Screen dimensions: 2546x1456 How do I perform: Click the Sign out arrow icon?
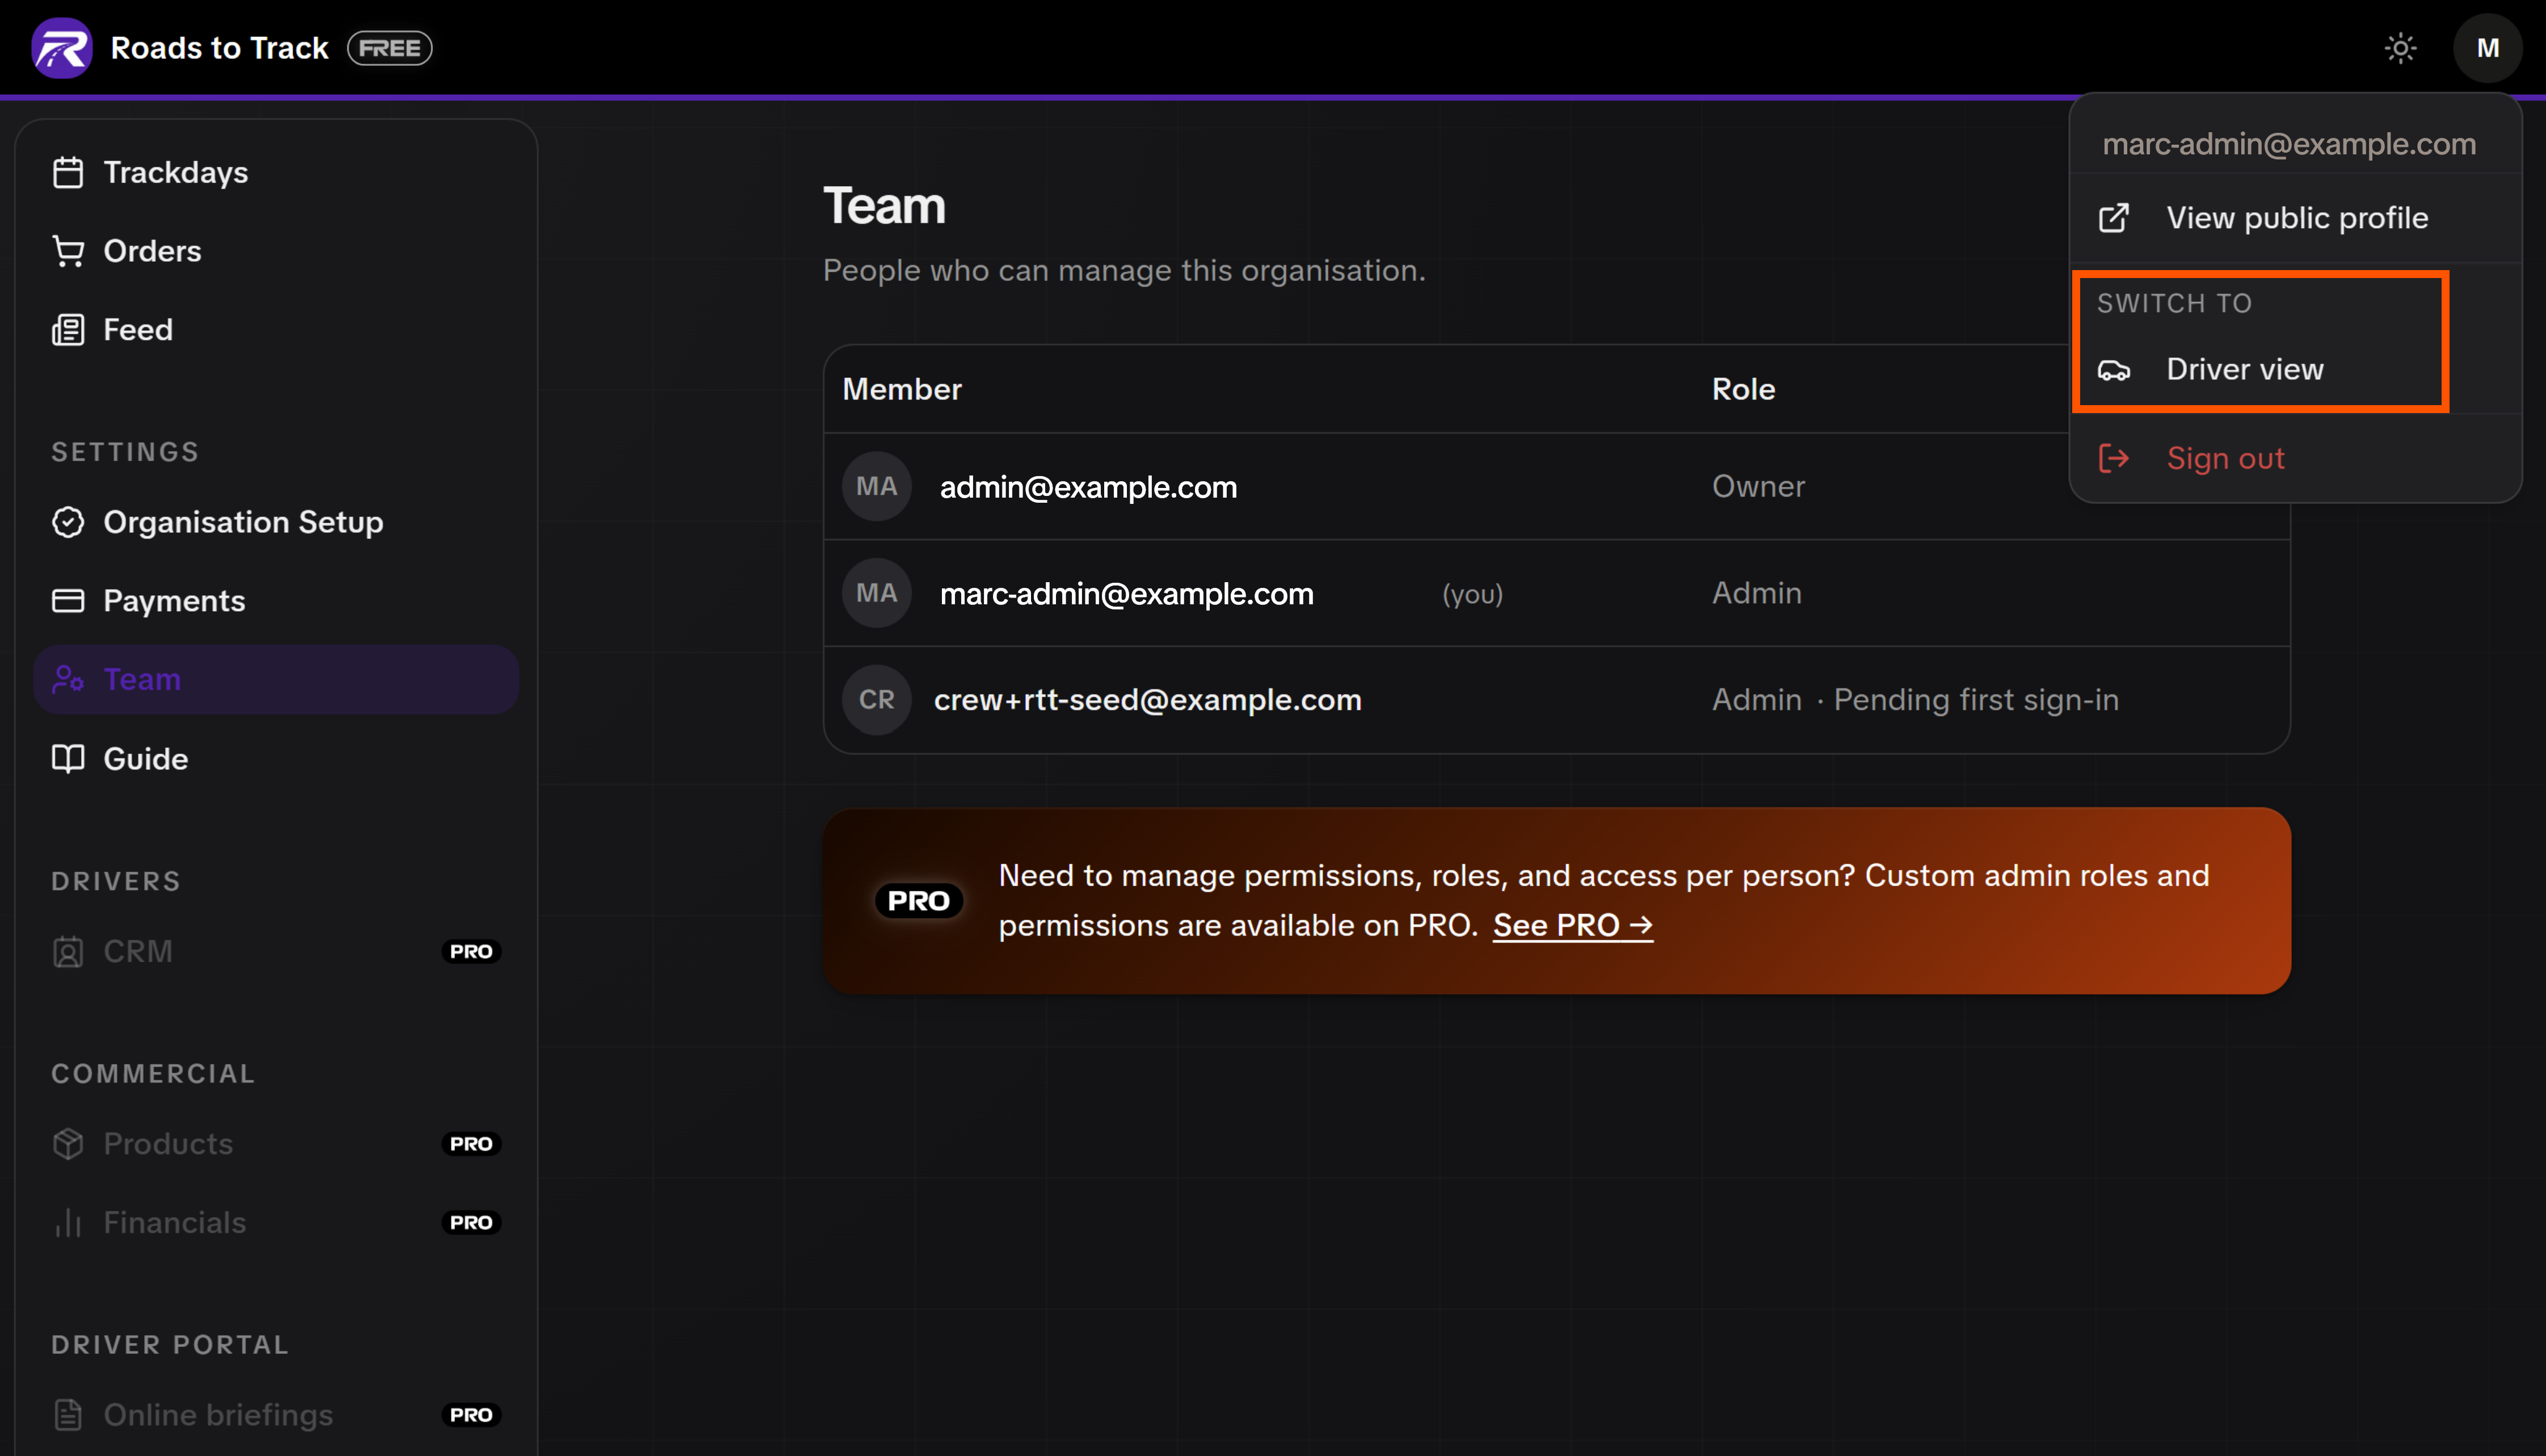click(2113, 459)
